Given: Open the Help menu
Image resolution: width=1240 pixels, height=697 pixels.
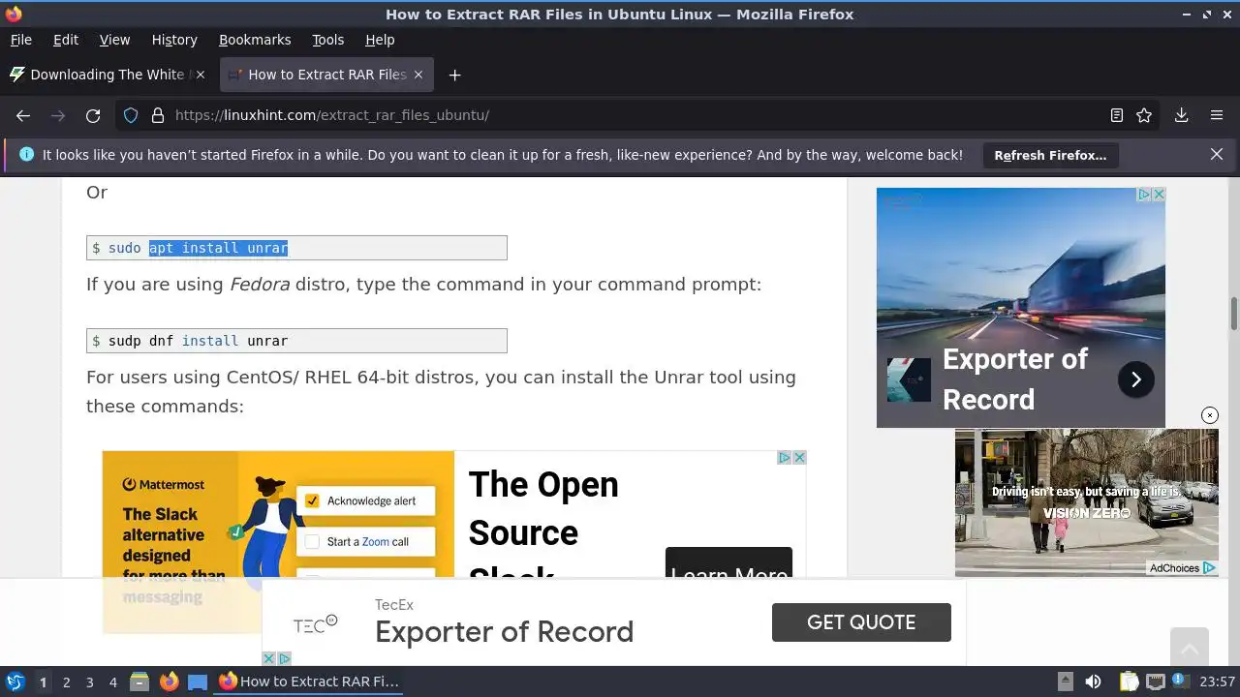Looking at the screenshot, I should tap(380, 40).
